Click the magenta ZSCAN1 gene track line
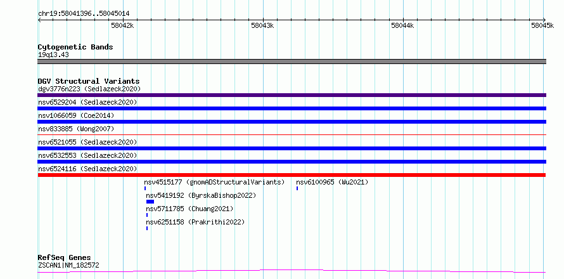Screen dimensions: 564x279 point(292,271)
